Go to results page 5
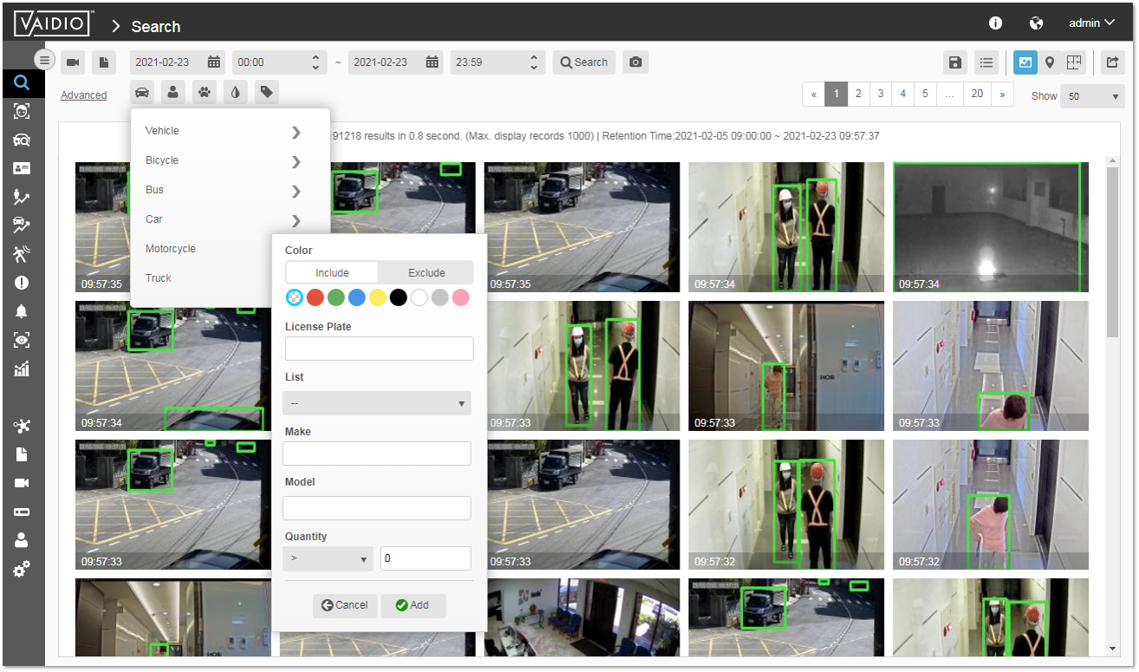This screenshot has width=1139, height=672. point(926,94)
